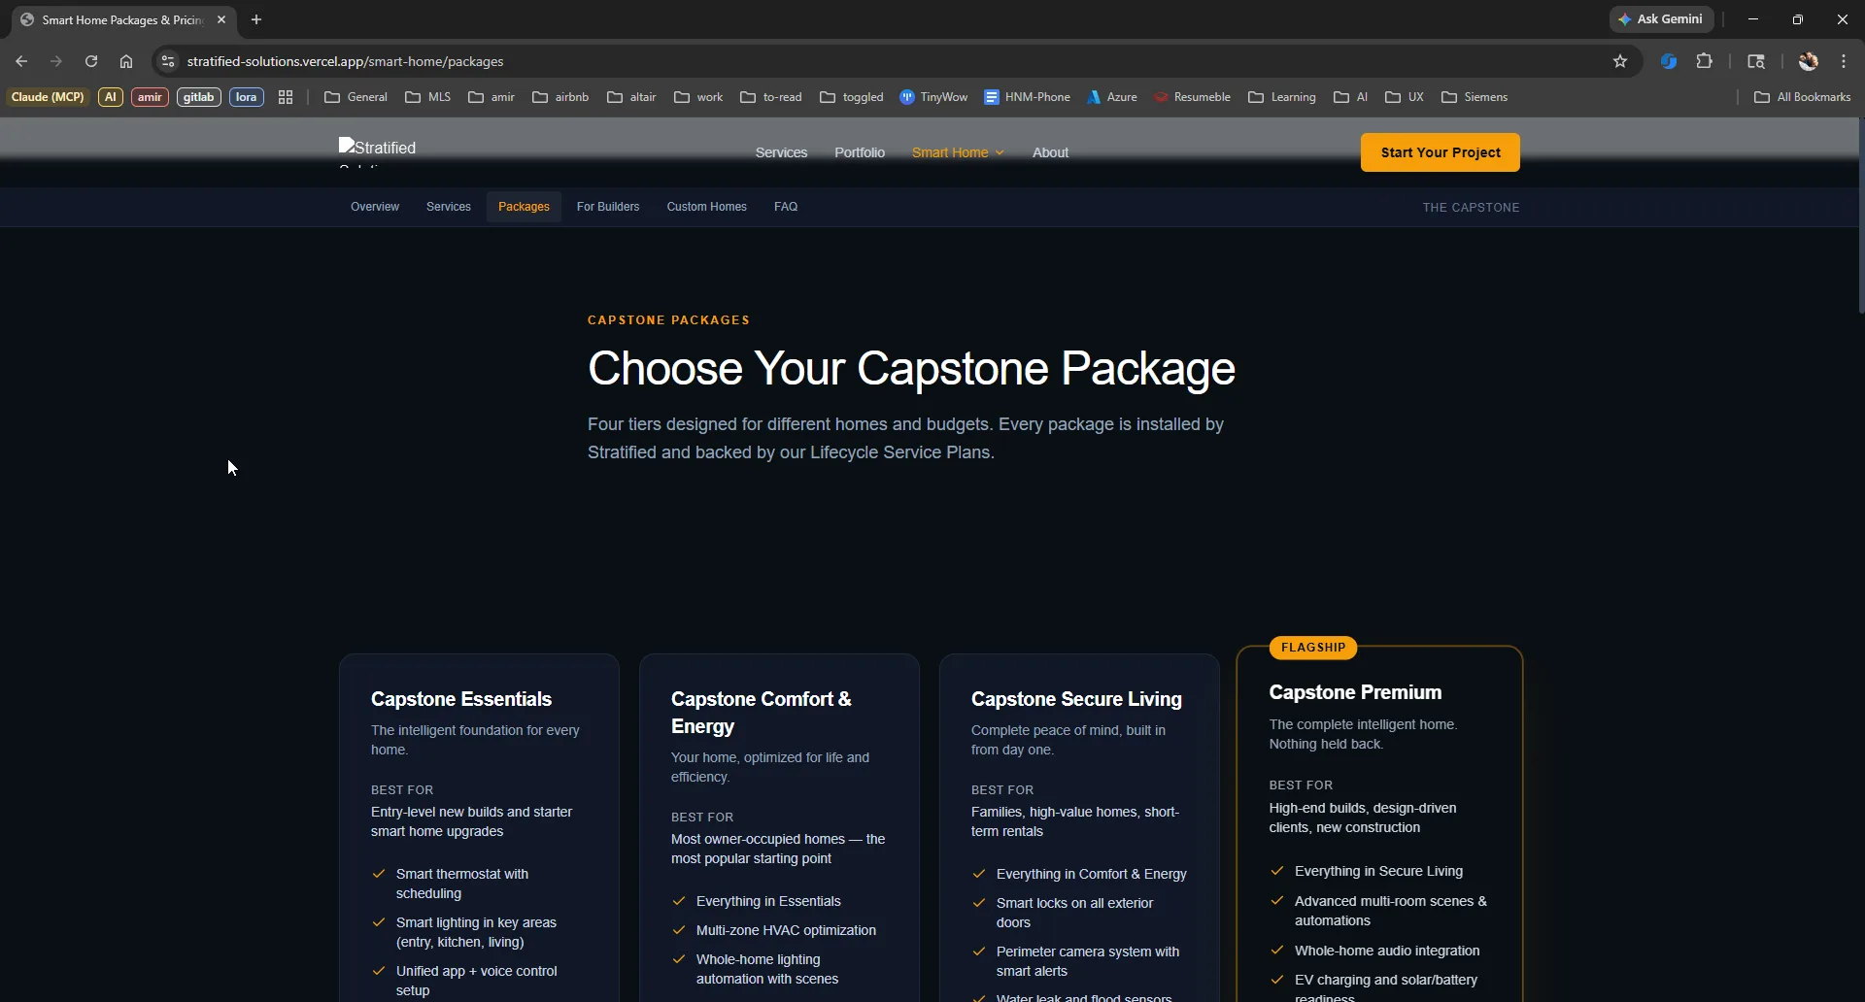Switch to the FAQ sub-tab

click(786, 207)
